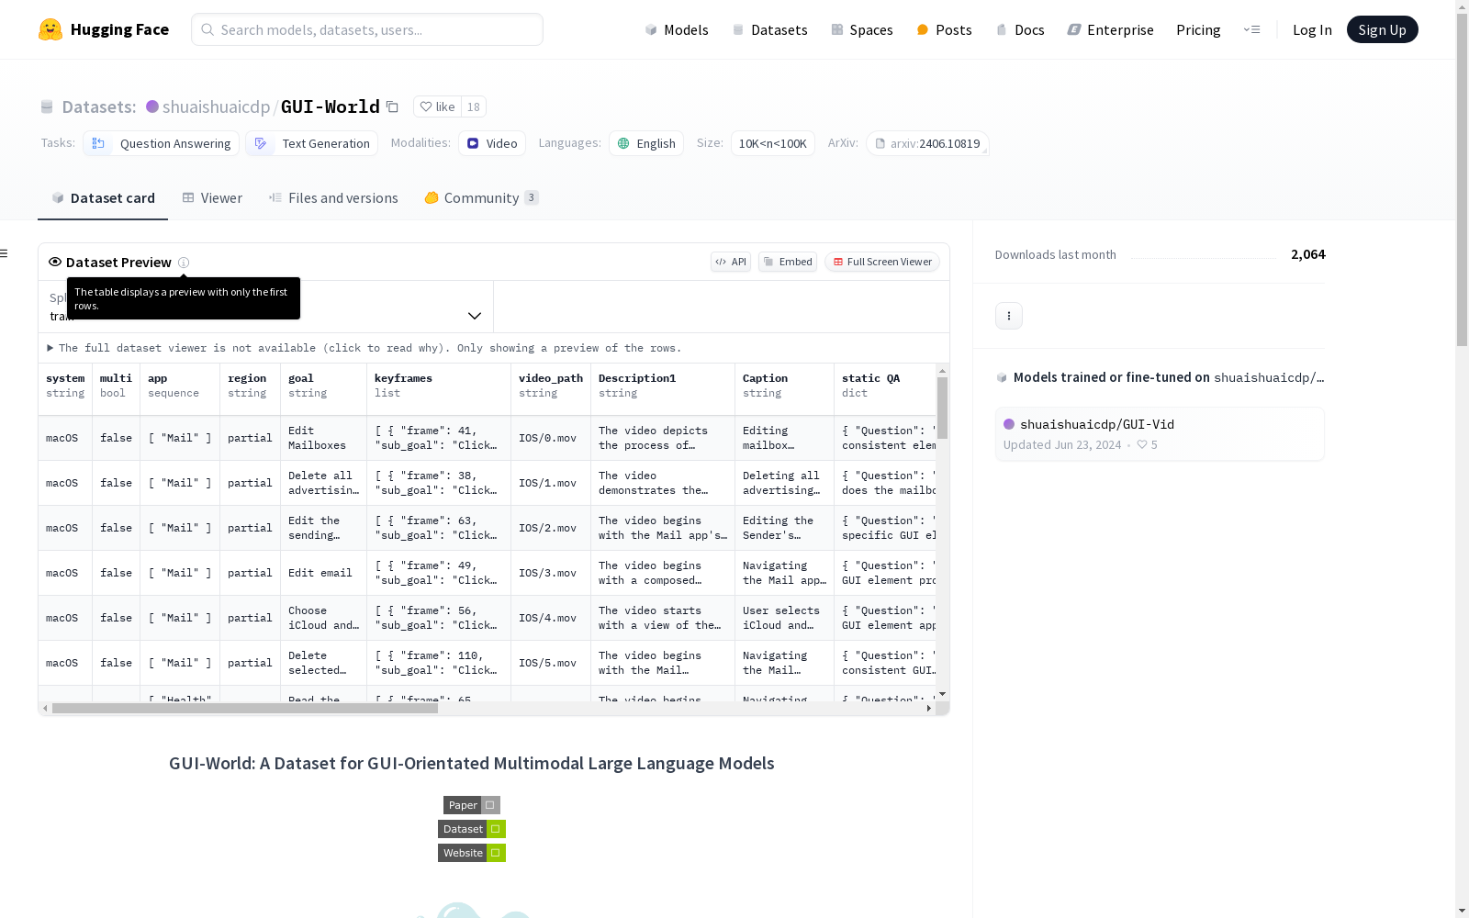Image resolution: width=1469 pixels, height=918 pixels.
Task: Open the three-dot menu in sidebar
Action: coord(1009,316)
